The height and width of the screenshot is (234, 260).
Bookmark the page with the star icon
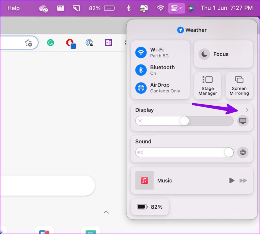28,43
